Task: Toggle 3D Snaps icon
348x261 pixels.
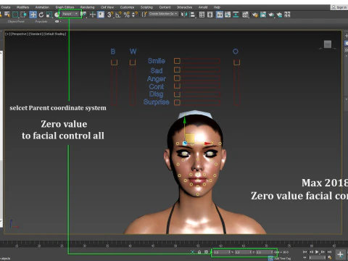Action: coord(110,14)
